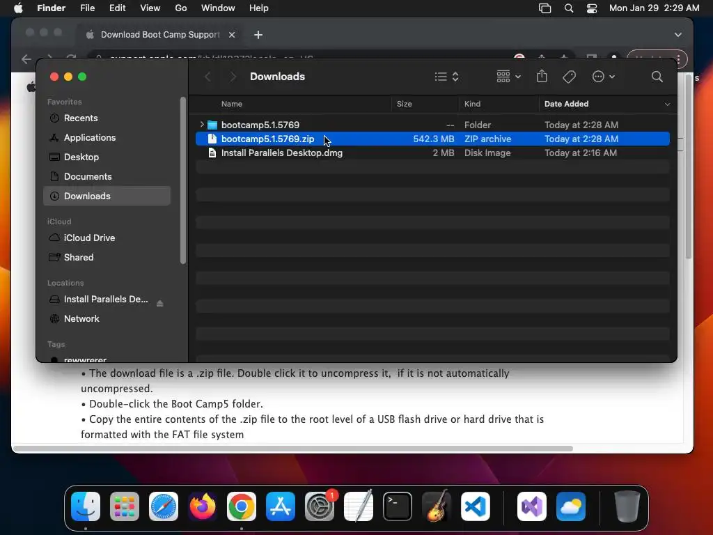
Task: Open the Go menu
Action: pos(181,8)
